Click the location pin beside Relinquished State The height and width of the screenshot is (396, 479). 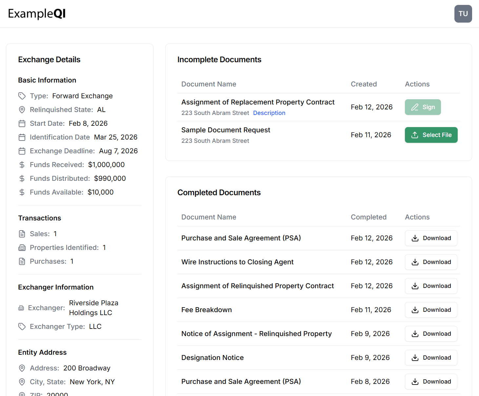pyautogui.click(x=22, y=110)
